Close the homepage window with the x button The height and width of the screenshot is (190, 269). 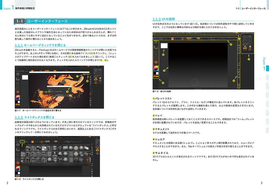click(88, 73)
